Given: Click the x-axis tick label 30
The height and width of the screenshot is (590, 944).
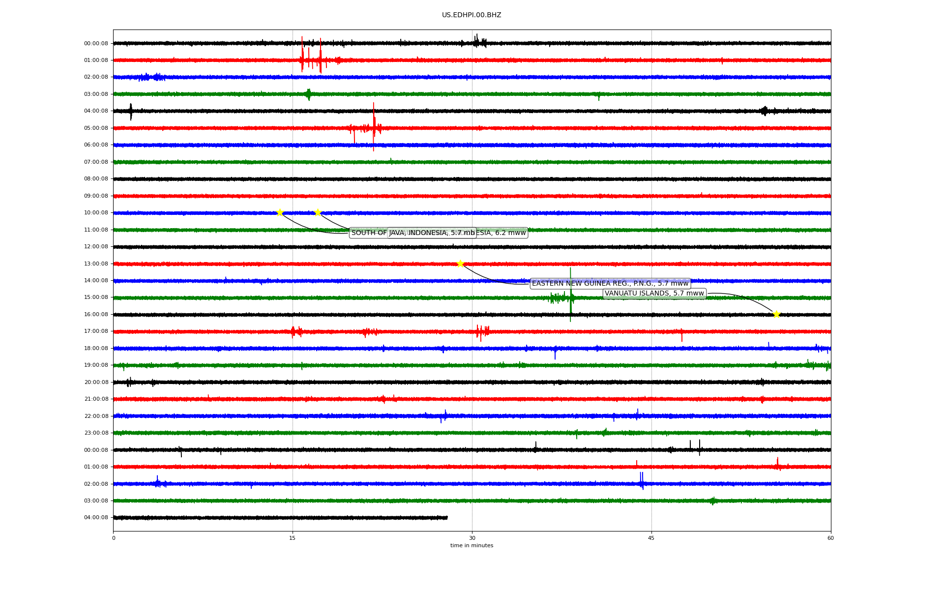Looking at the screenshot, I should click(472, 538).
